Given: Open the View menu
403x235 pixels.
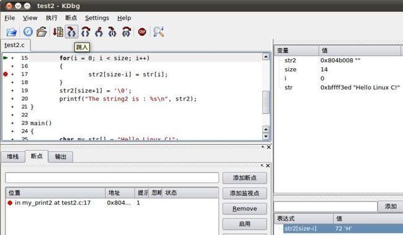Looking at the screenshot, I should [x=30, y=18].
